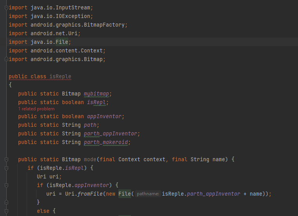Image resolution: width=298 pixels, height=216 pixels.
Task: Click the else keyword
Action: tap(43, 211)
